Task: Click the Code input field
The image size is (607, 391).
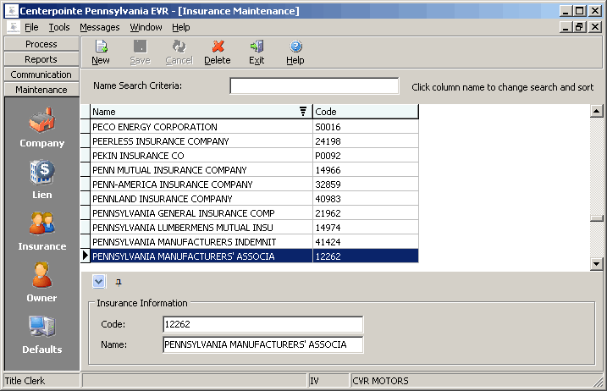Action: 262,324
